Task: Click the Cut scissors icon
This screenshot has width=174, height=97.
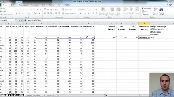Action: point(1,8)
